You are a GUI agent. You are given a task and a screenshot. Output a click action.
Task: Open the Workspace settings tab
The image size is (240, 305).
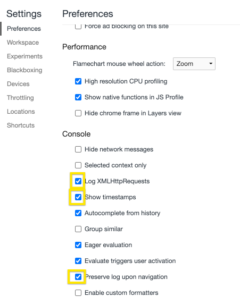click(23, 43)
